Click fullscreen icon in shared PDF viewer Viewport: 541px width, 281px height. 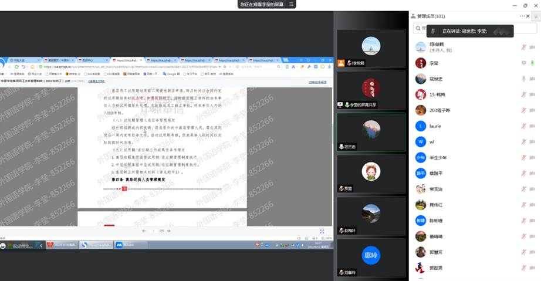322,231
